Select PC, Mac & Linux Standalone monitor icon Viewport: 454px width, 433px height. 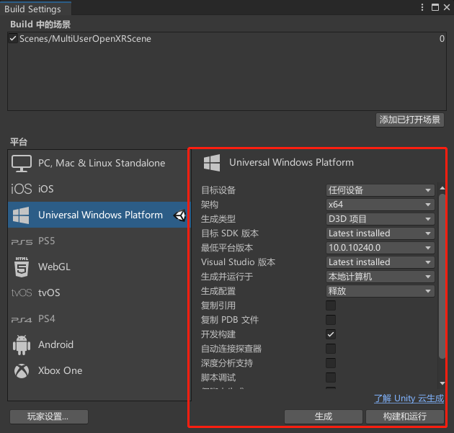(x=22, y=164)
